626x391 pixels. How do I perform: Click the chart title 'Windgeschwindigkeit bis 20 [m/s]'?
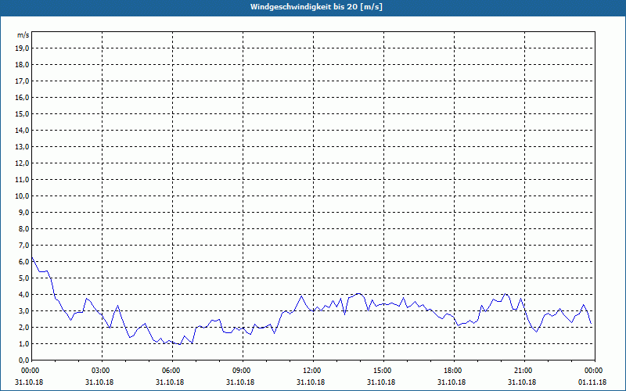click(x=316, y=7)
